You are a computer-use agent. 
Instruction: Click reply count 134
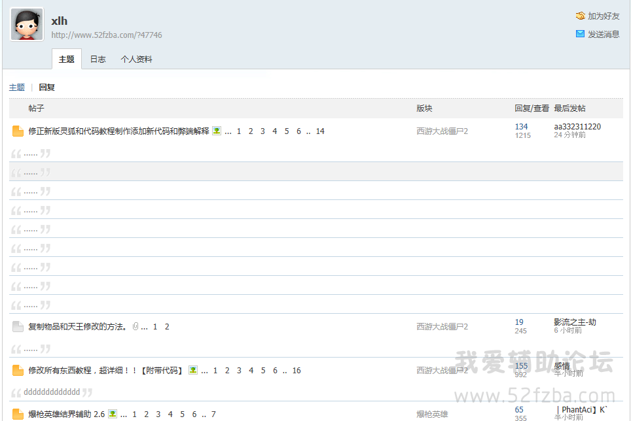[521, 127]
